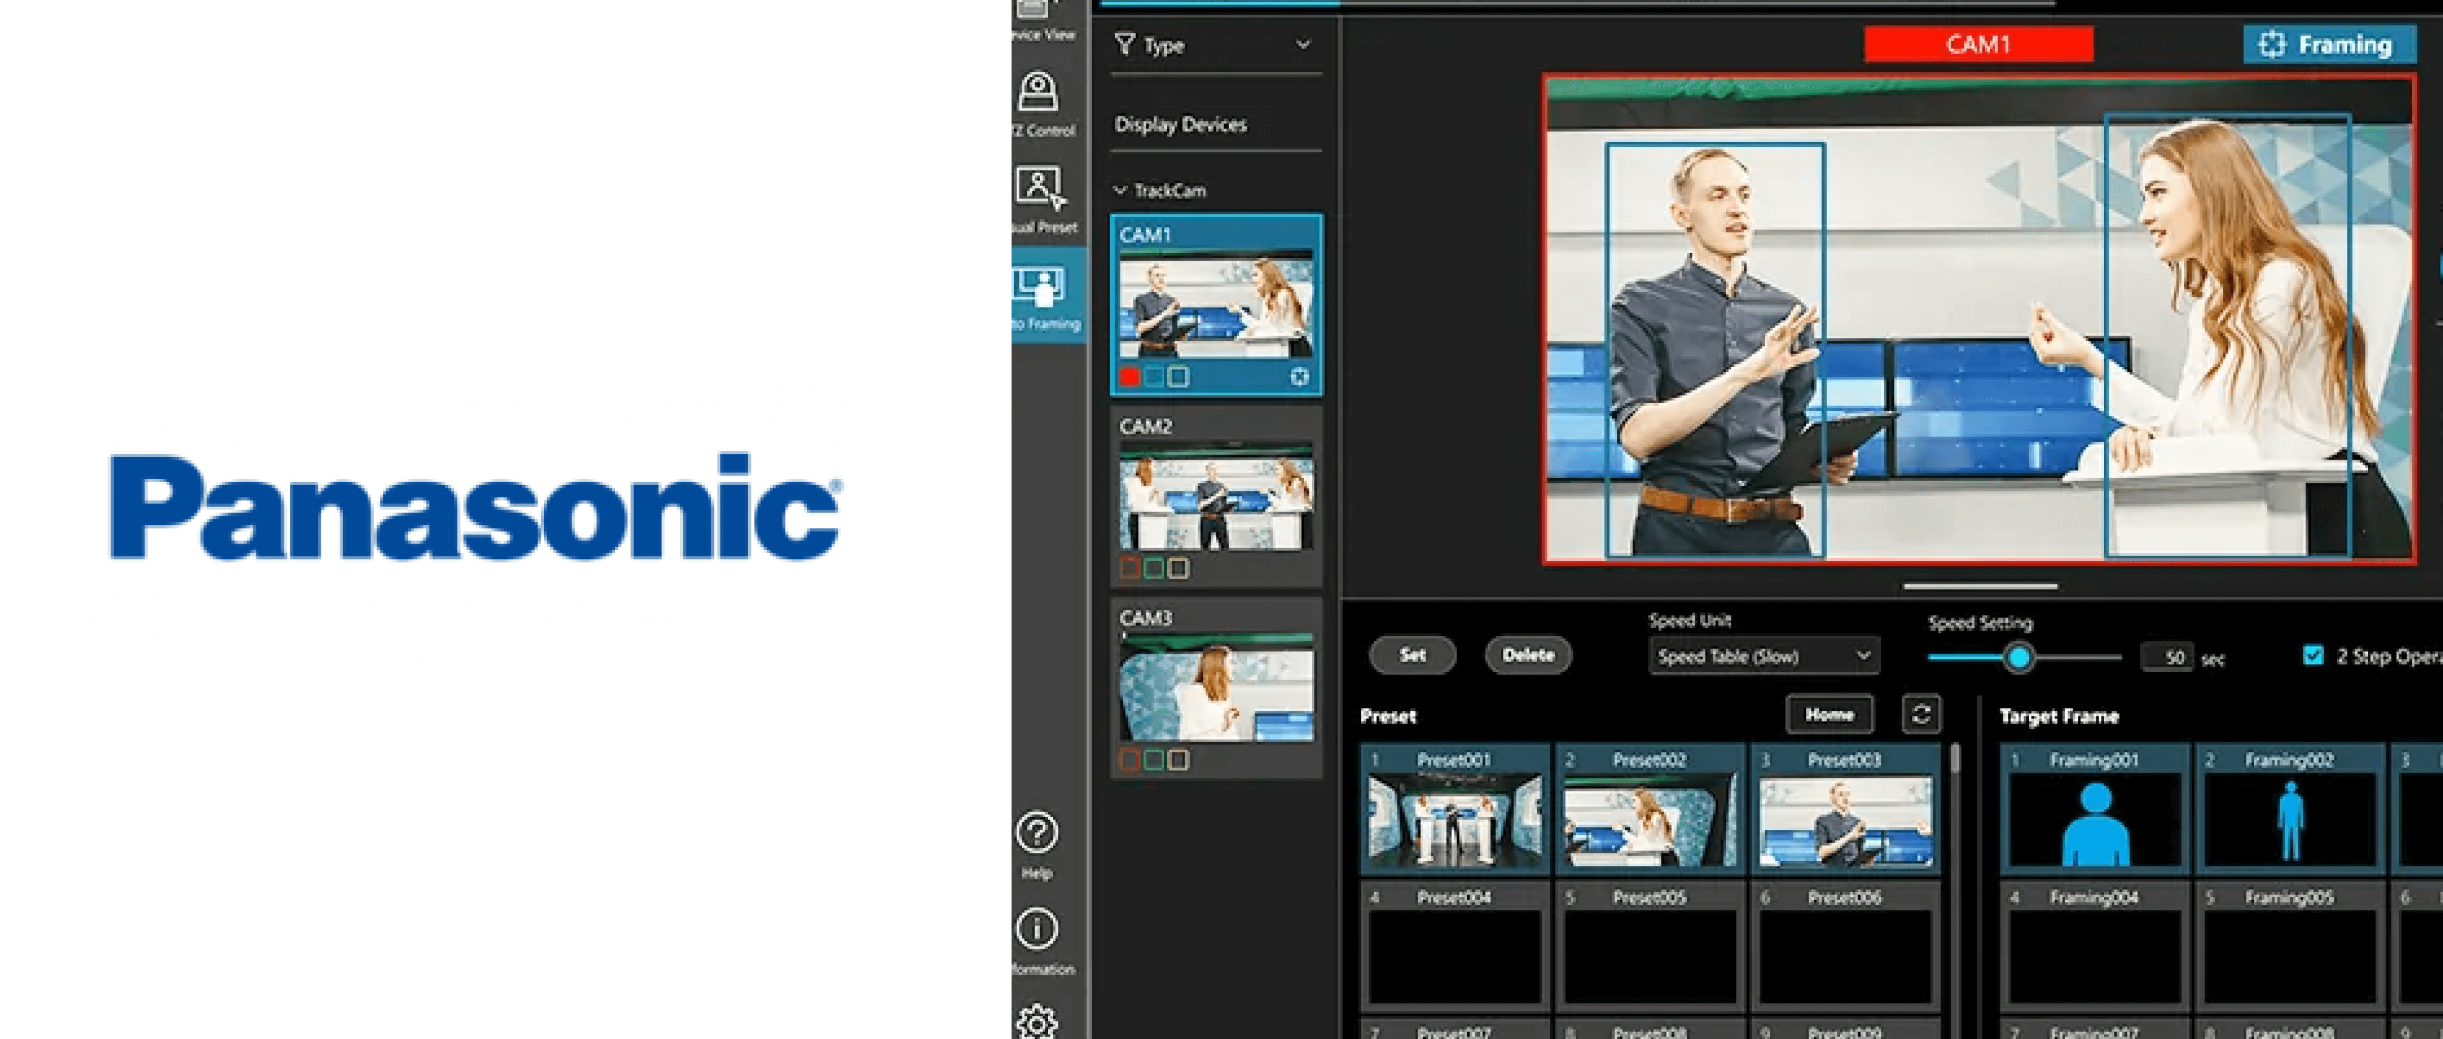Click the speed value field showing 50
The height and width of the screenshot is (1039, 2443).
[x=2168, y=657]
